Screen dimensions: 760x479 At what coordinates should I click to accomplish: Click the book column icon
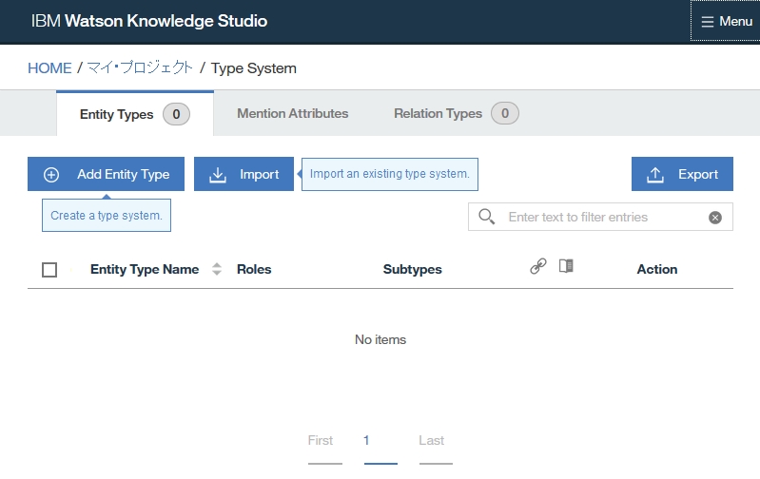coord(567,266)
